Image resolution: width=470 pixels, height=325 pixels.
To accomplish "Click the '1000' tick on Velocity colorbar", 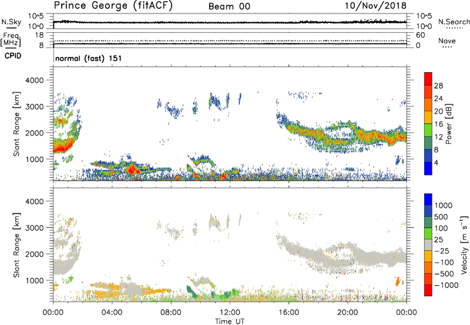I will point(444,205).
